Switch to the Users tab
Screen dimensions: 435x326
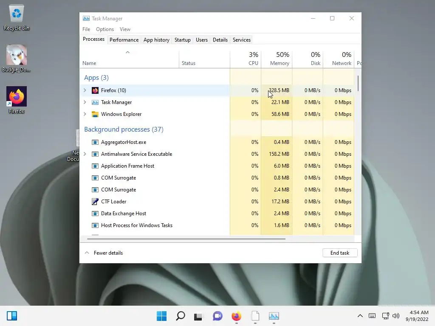pos(202,40)
